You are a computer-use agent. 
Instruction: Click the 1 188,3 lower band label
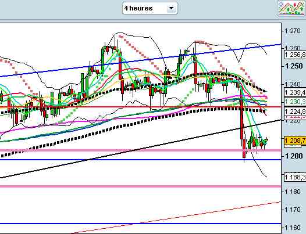(x=295, y=177)
